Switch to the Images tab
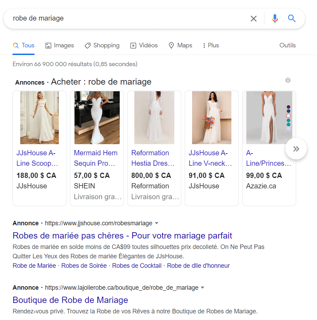The height and width of the screenshot is (320, 317). [60, 45]
